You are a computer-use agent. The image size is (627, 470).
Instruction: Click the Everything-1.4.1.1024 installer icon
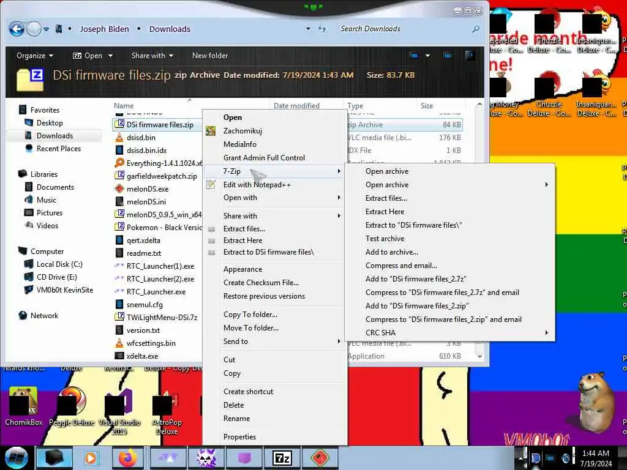coord(119,163)
